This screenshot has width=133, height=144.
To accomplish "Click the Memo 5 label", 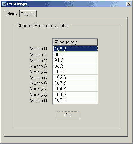I will 38,78.
